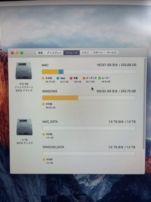
Task: Click the 3 TB SATA disk icon
Action: pos(24,127)
